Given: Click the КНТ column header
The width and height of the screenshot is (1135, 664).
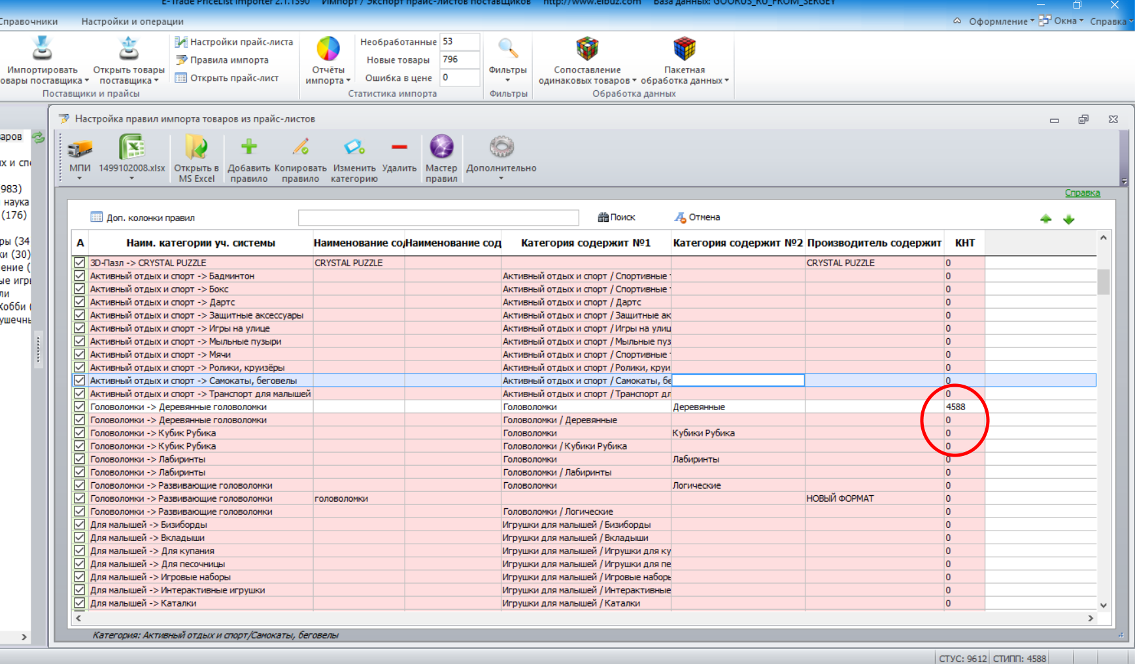Looking at the screenshot, I should pyautogui.click(x=964, y=243).
